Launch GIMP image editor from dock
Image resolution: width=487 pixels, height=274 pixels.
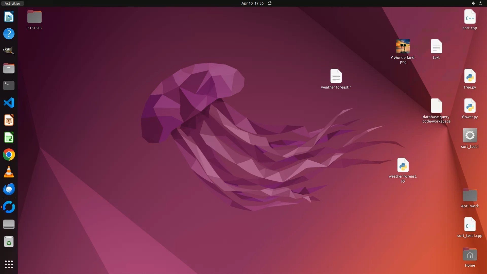click(x=9, y=50)
